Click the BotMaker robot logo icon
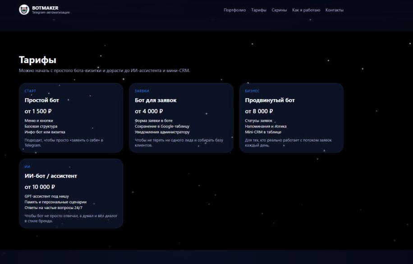The width and height of the screenshot is (413, 264). (x=24, y=9)
